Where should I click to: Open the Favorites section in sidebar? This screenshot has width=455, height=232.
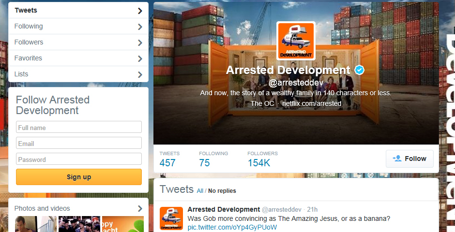pos(78,58)
